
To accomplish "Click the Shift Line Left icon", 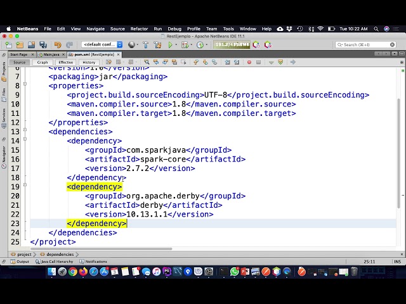I will click(227, 62).
